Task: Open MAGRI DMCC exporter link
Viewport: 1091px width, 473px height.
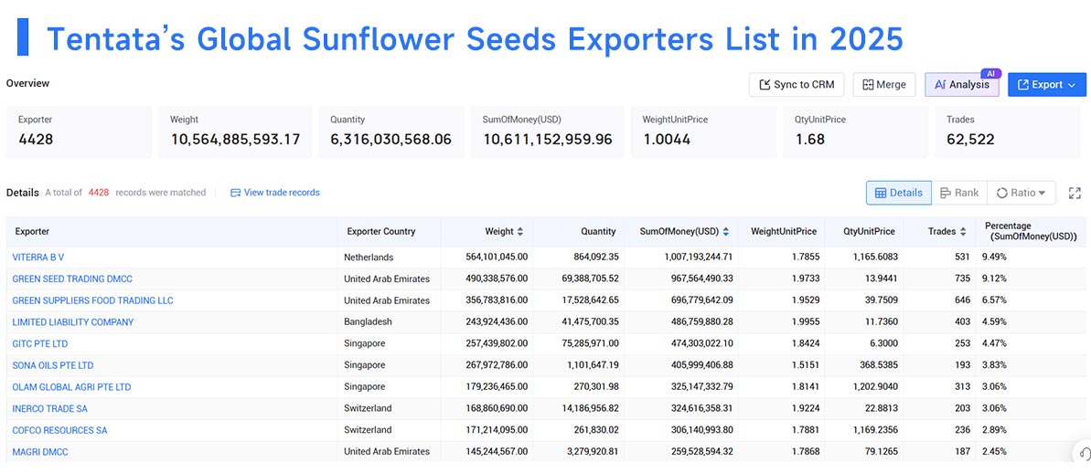Action: tap(40, 451)
